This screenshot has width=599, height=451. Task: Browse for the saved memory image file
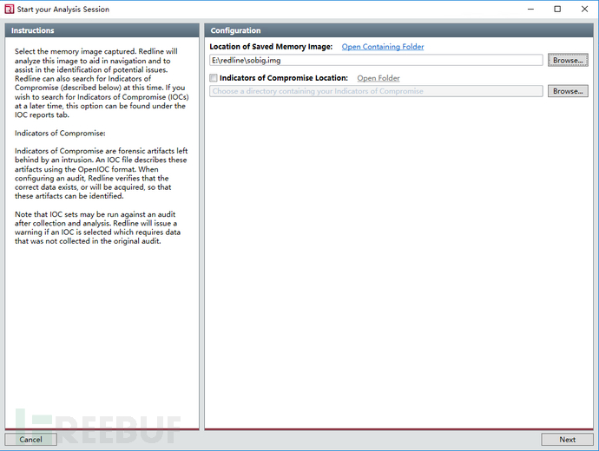(568, 61)
